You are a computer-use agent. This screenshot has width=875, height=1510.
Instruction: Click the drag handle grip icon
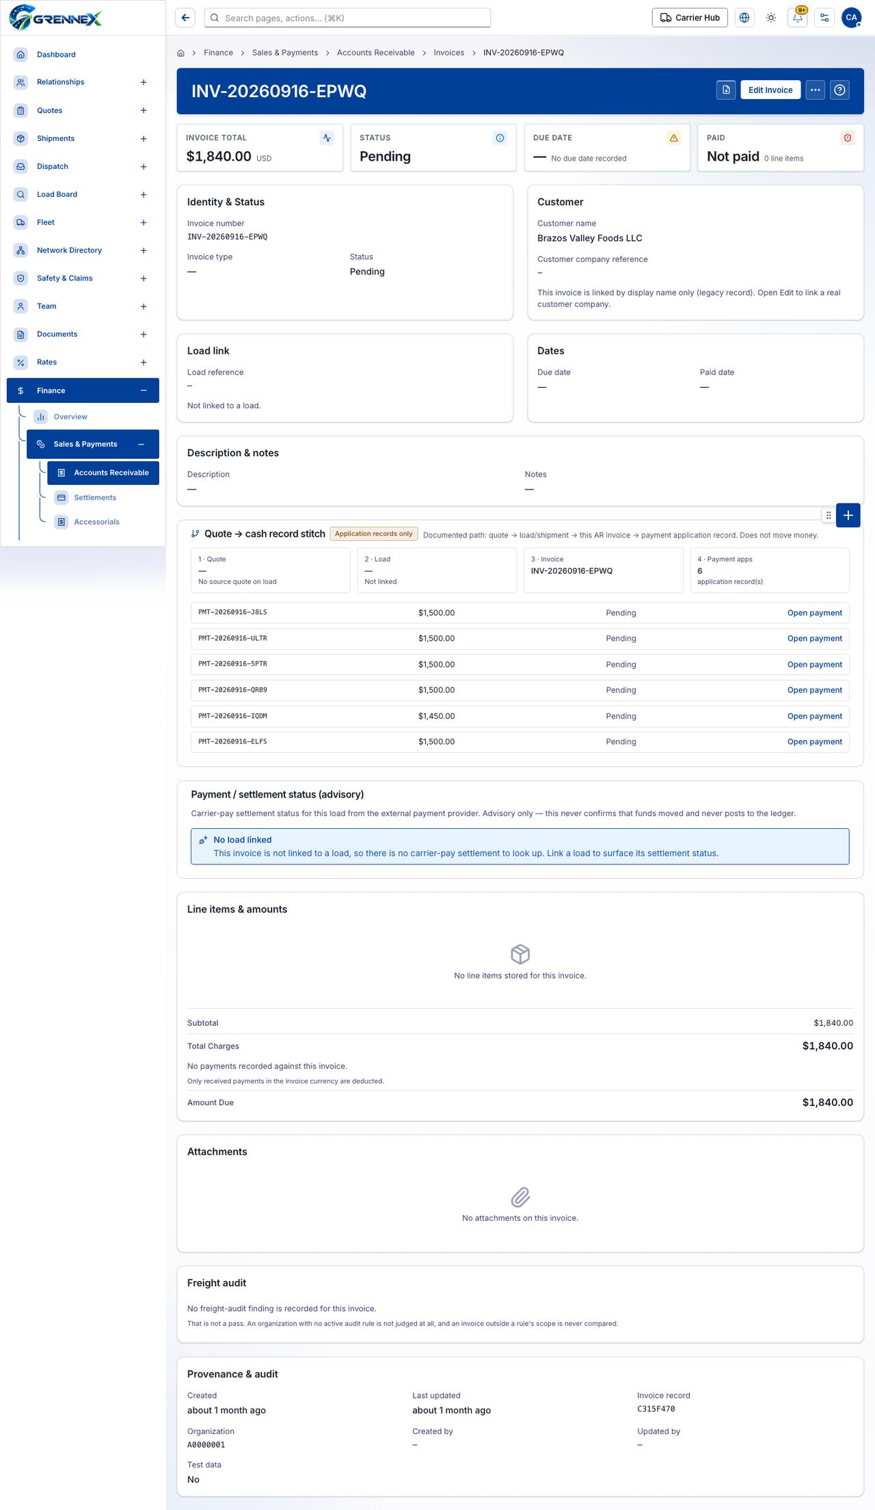point(828,516)
